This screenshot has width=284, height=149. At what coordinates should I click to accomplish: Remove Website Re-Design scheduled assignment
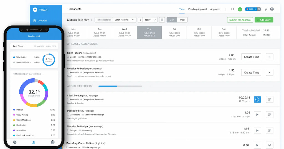coord(270,72)
